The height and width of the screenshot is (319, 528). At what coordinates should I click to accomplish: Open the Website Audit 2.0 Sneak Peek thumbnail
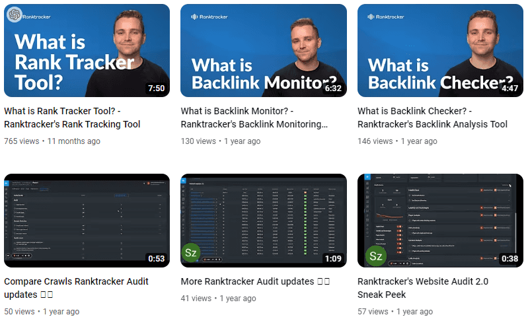(x=441, y=221)
